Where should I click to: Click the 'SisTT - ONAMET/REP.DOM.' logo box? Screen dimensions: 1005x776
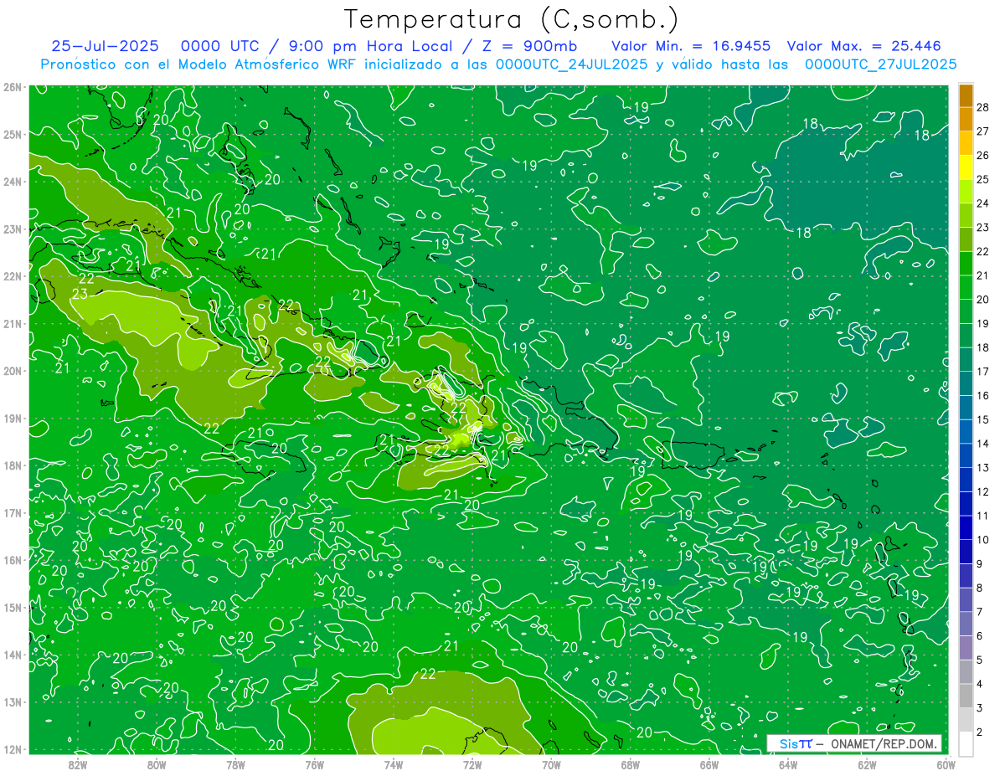click(854, 743)
